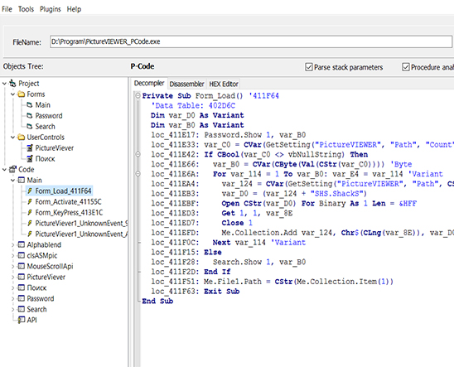Collapse the Project tree node
This screenshot has width=454, height=367.
click(4, 84)
